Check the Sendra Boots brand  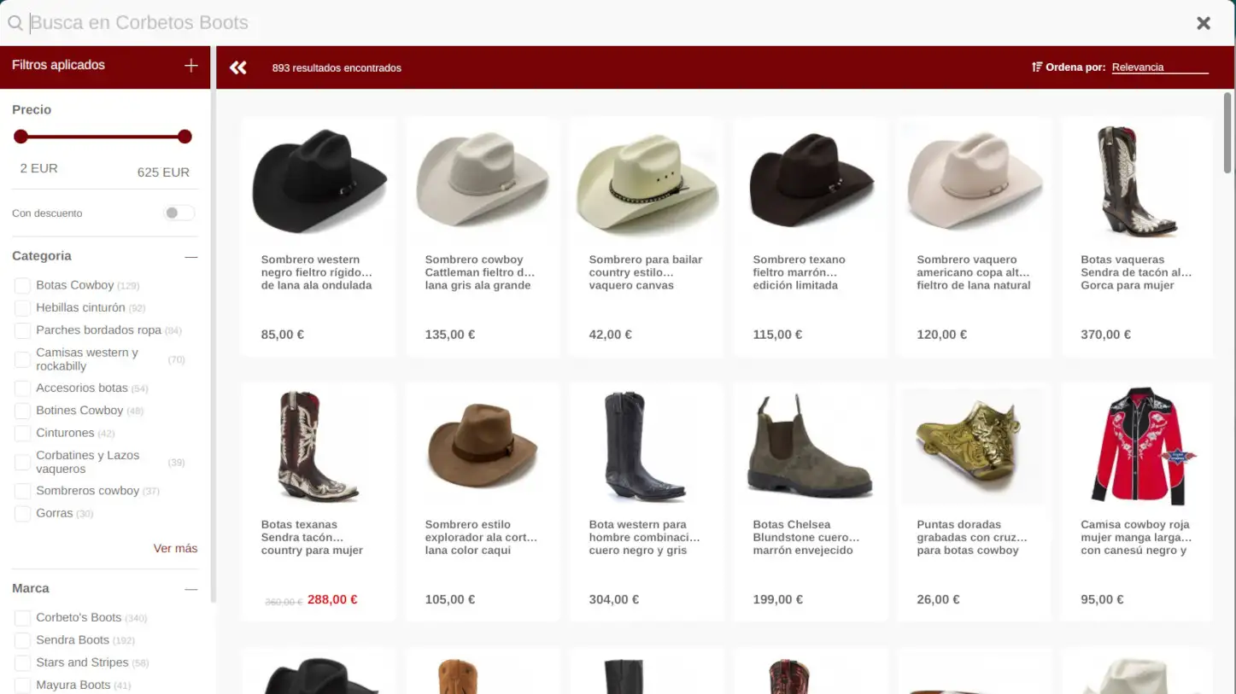point(22,640)
